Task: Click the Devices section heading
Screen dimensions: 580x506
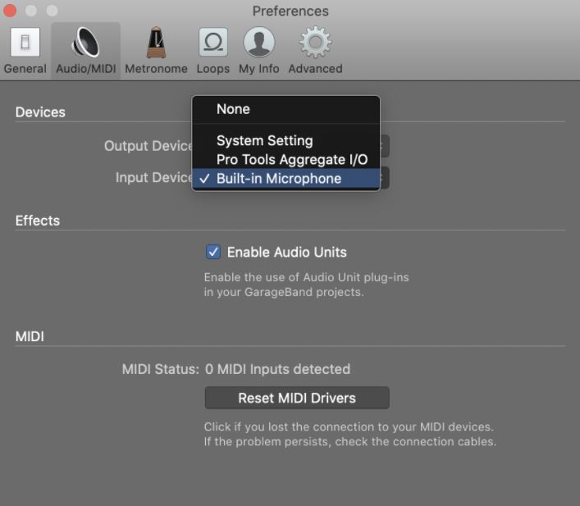Action: [40, 112]
